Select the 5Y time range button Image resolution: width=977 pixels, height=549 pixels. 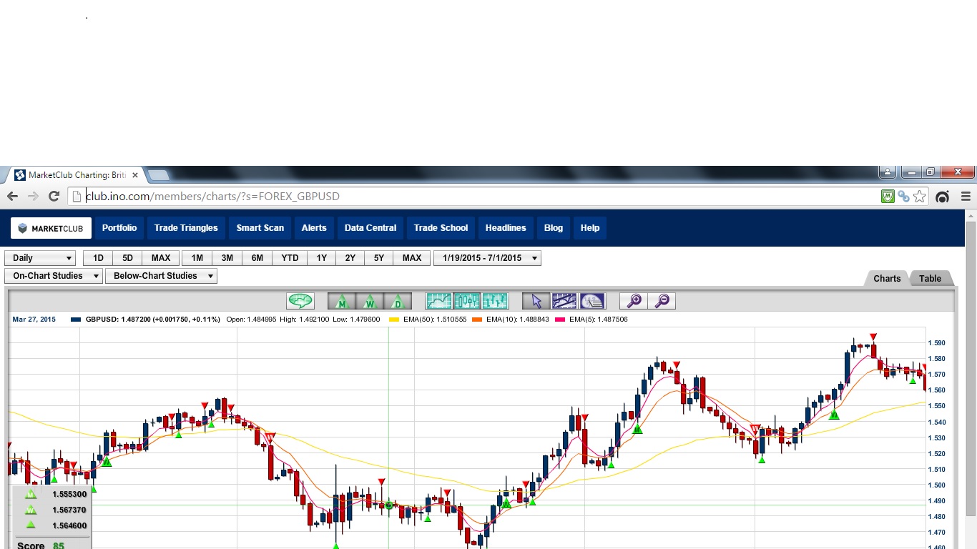pyautogui.click(x=379, y=258)
